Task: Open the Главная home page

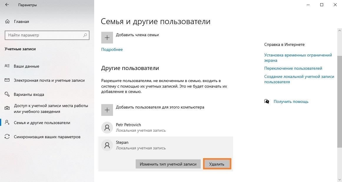Action: (x=17, y=21)
